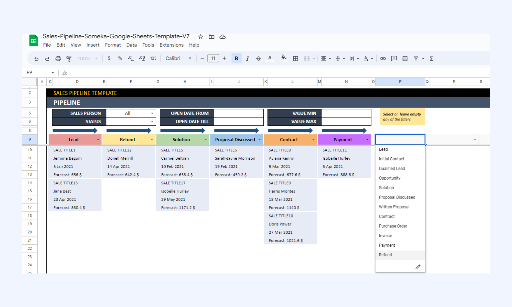The width and height of the screenshot is (512, 307).
Task: Select Purchase Order from dropdown list
Action: [x=400, y=226]
